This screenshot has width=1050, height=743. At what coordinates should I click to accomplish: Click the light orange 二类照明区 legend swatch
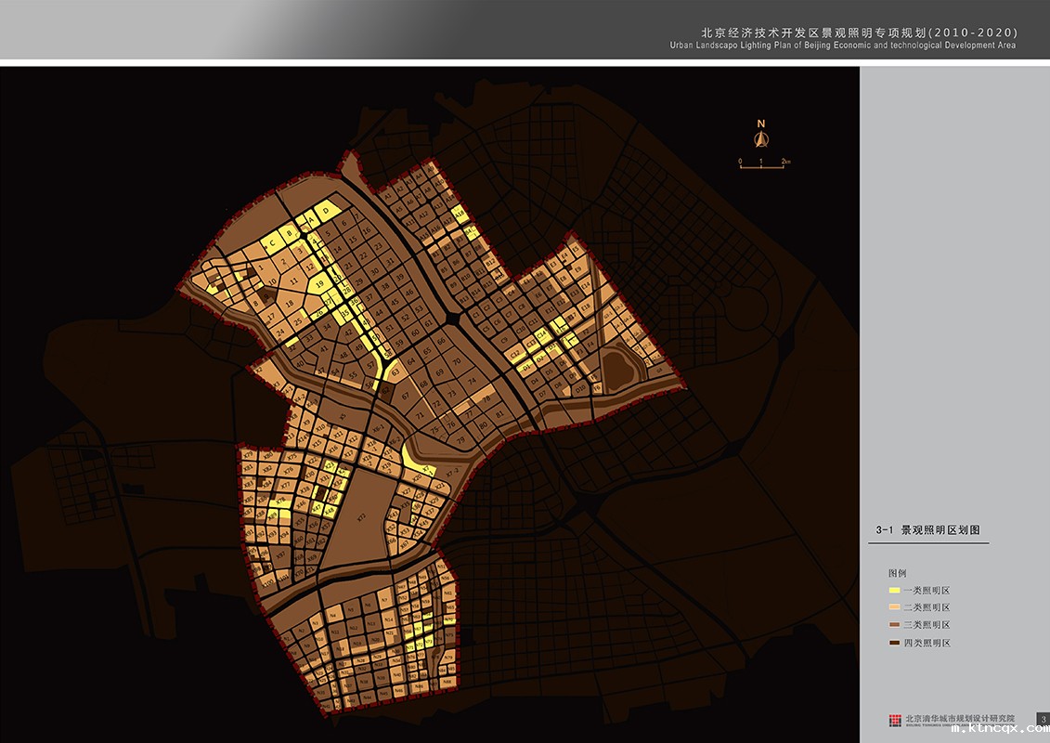(894, 607)
